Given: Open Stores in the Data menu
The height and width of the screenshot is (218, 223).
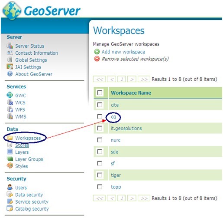Looking at the screenshot, I should (x=22, y=145).
